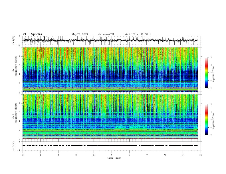Click the ch.2 frequency axis "10" tick

tap(19, 94)
